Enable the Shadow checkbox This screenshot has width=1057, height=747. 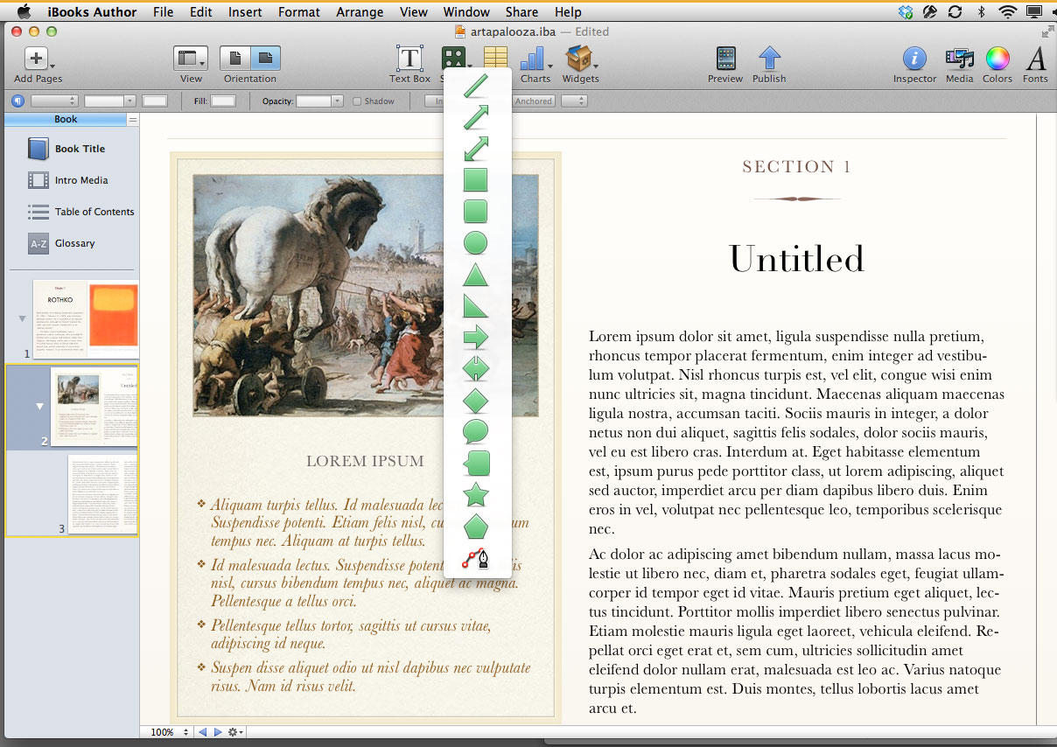(357, 101)
